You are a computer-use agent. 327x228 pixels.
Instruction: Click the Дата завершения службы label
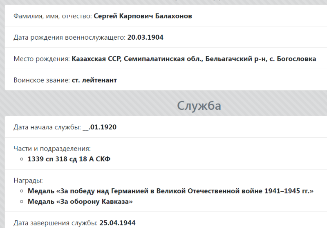(x=56, y=223)
